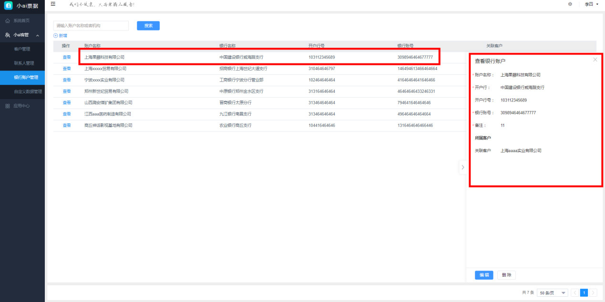Select 银行账户管理 in the sidebar
The width and height of the screenshot is (605, 302).
[22, 77]
